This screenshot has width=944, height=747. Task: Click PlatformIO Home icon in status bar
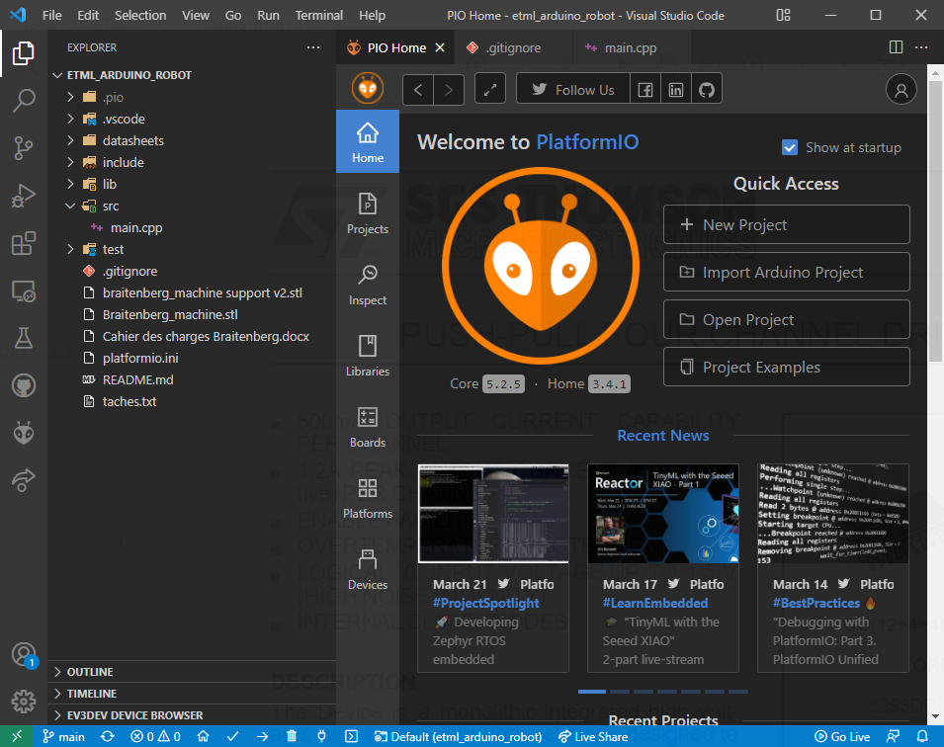coord(203,736)
